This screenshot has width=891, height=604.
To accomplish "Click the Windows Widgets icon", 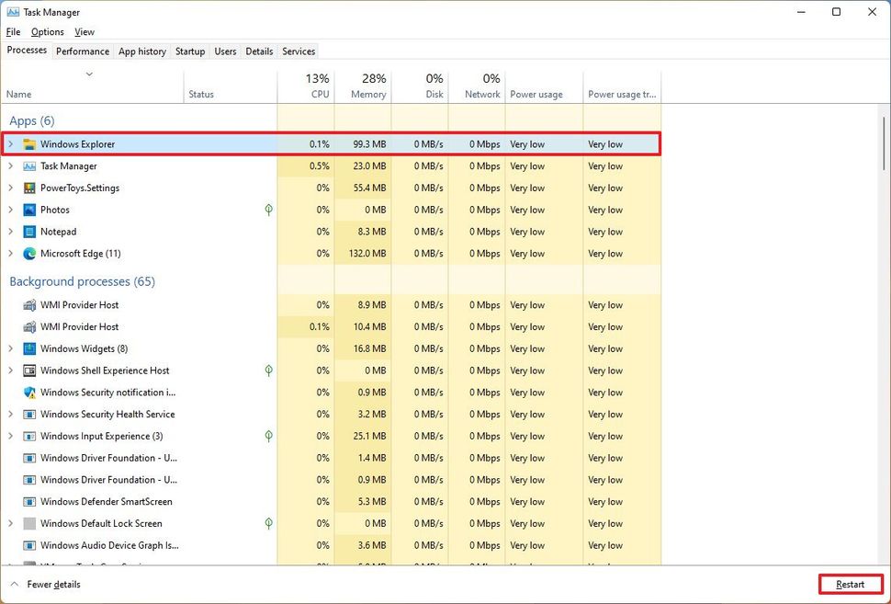I will pyautogui.click(x=30, y=348).
